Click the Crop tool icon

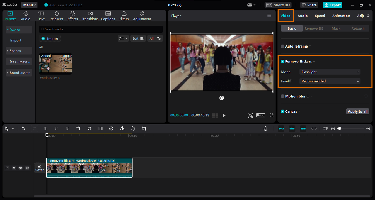[x=144, y=129]
